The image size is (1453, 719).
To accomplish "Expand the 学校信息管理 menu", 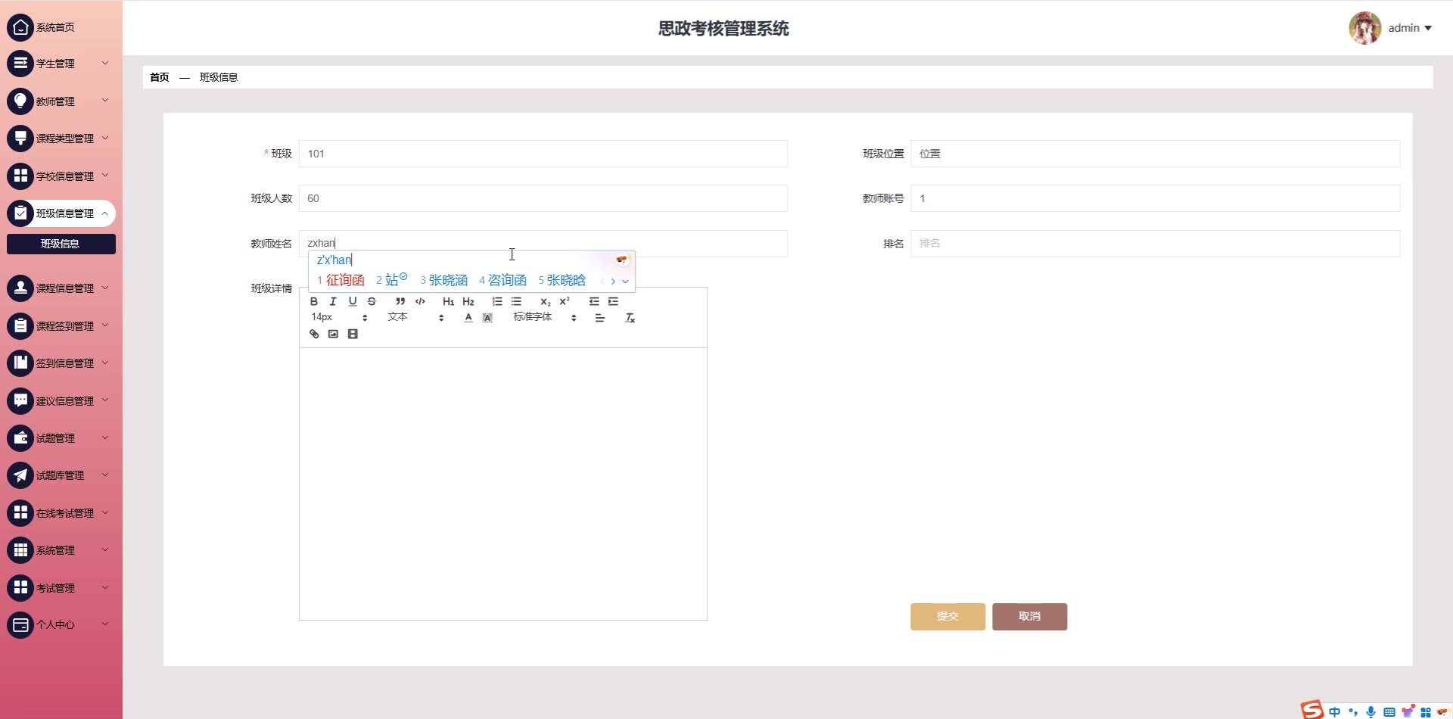I will tap(61, 176).
